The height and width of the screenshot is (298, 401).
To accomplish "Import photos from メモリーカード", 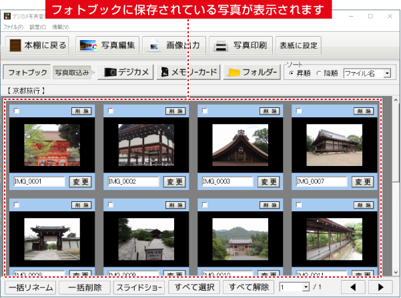I will 187,72.
